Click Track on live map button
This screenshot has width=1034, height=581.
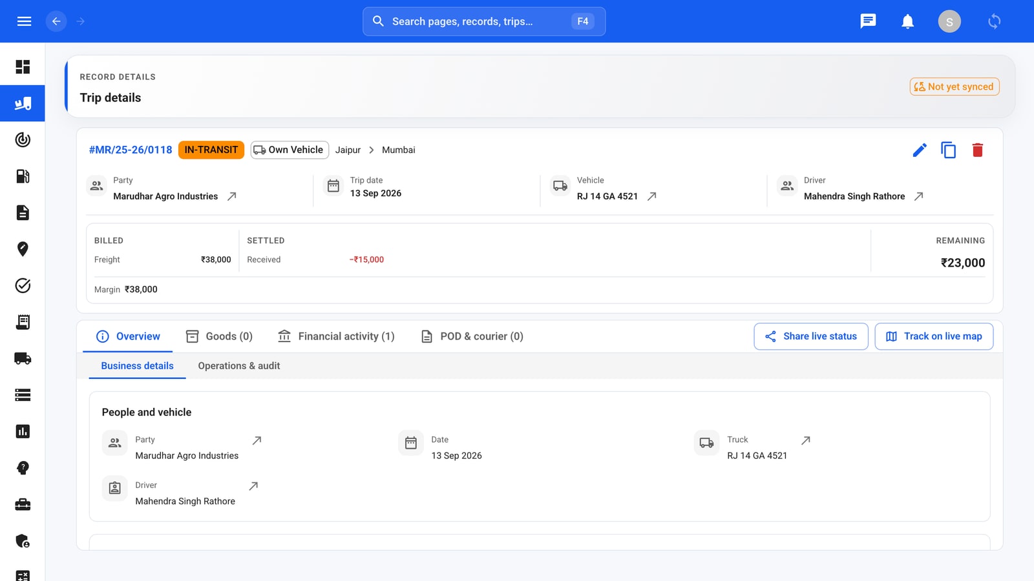pyautogui.click(x=934, y=336)
